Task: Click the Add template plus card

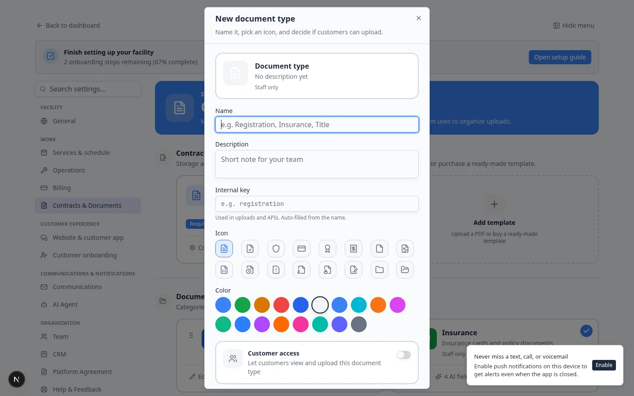Action: click(x=494, y=220)
